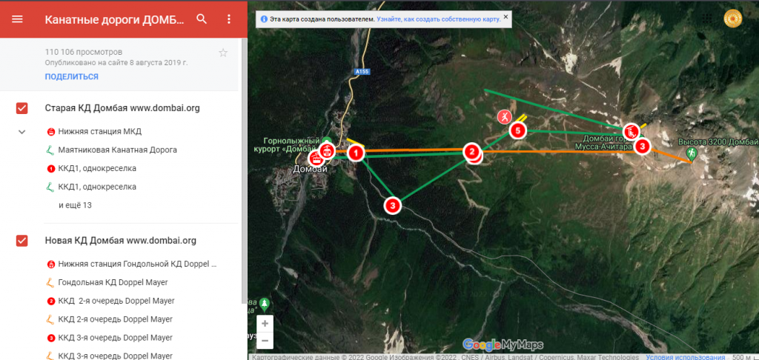The height and width of the screenshot is (360, 759).
Task: Select the hiker marker at Высота 3200
Action: [692, 153]
